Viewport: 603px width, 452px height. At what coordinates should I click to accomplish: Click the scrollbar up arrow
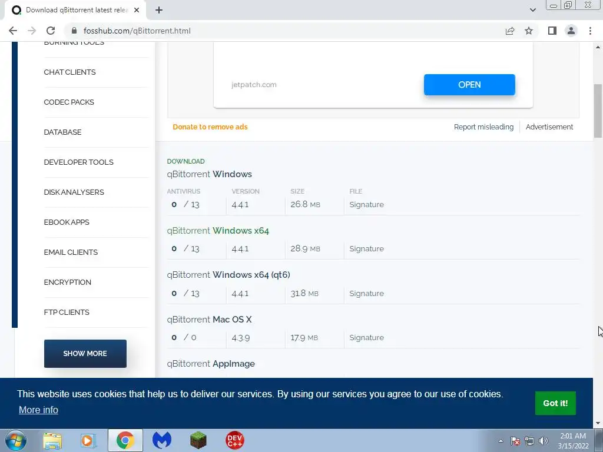click(598, 47)
